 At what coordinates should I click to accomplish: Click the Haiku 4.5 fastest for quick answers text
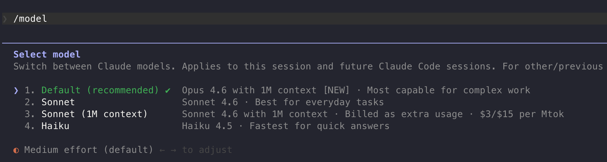286,126
